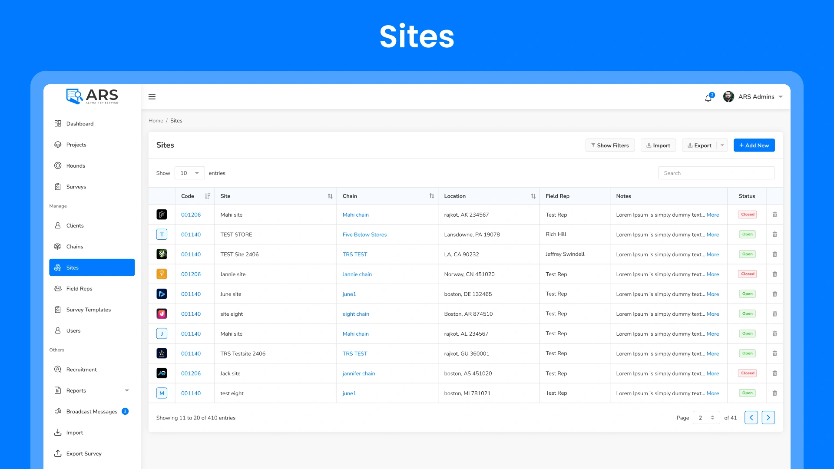The width and height of the screenshot is (834, 469).
Task: Delete the Jannie site row
Action: click(774, 274)
